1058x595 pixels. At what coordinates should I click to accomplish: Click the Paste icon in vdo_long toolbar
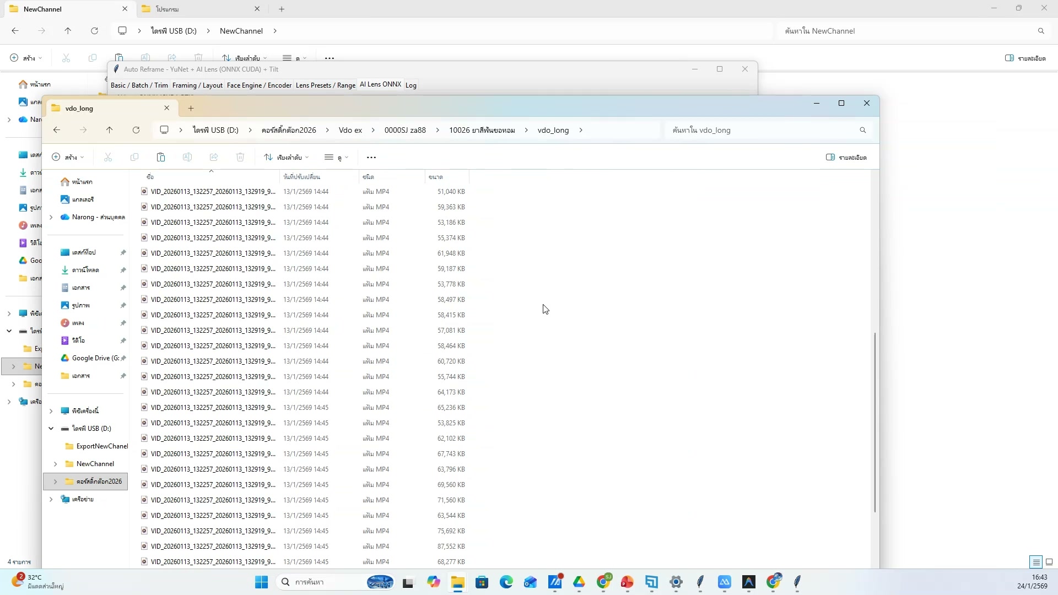click(x=161, y=158)
